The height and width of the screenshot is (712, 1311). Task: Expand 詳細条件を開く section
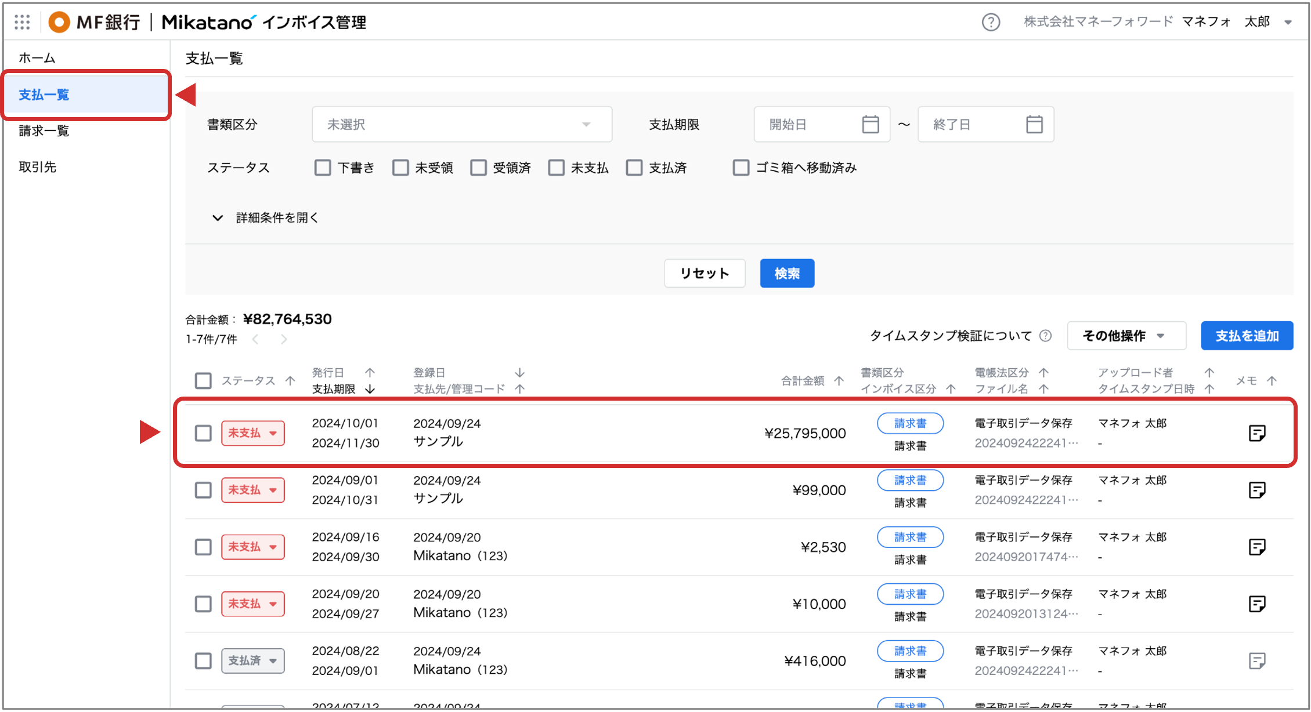[266, 217]
